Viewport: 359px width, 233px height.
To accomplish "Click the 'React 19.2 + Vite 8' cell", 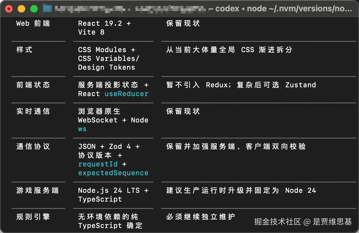I will (x=105, y=28).
